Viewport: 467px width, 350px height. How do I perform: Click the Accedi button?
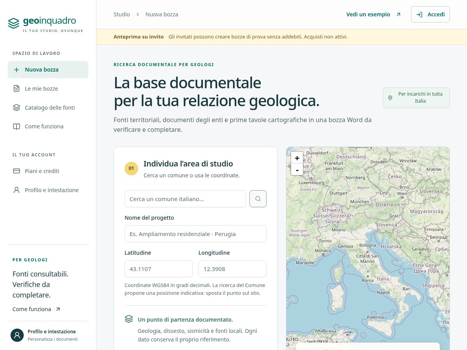click(430, 14)
